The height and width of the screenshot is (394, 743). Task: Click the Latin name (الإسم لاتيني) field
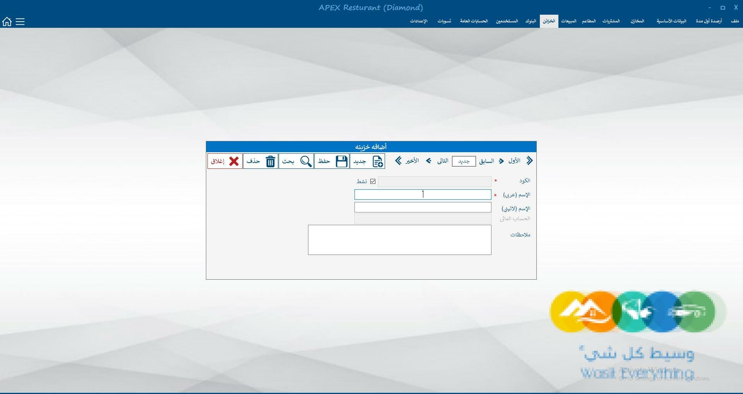pos(423,207)
